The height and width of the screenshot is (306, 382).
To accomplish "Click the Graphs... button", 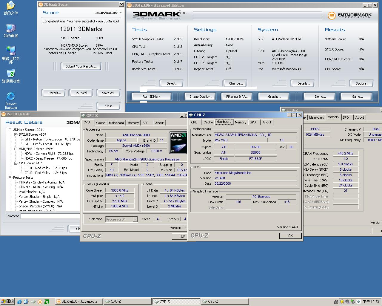I will [x=274, y=97].
